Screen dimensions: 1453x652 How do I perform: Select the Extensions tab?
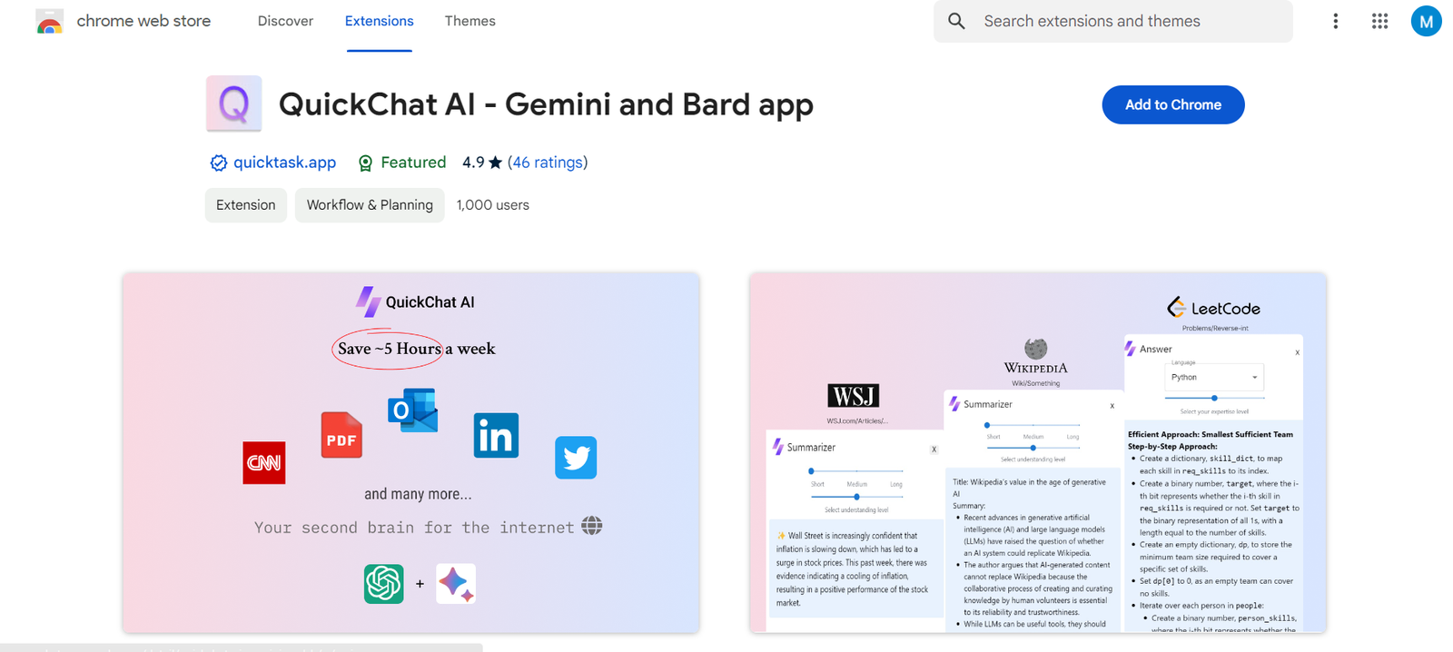379,21
